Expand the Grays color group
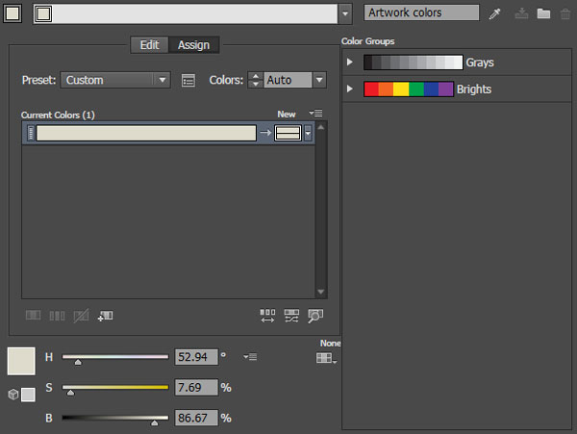577x434 pixels. [350, 62]
